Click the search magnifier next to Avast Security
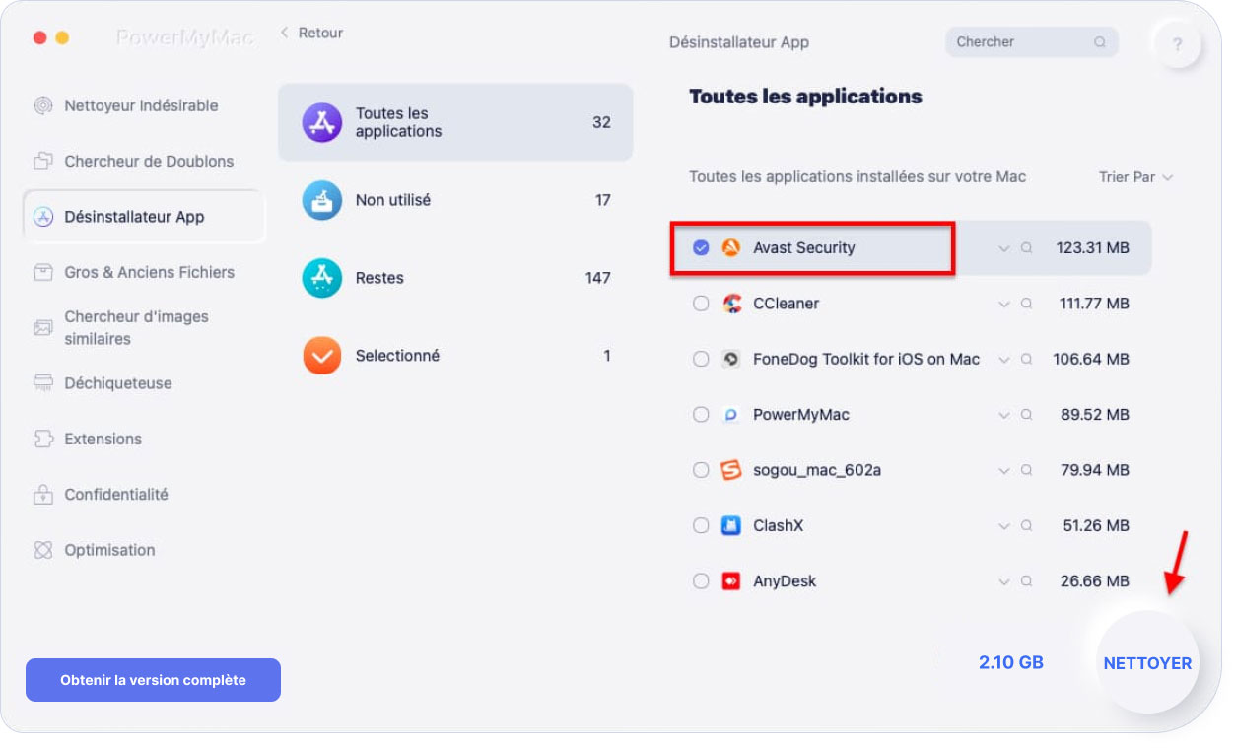The height and width of the screenshot is (748, 1234). 1026,248
